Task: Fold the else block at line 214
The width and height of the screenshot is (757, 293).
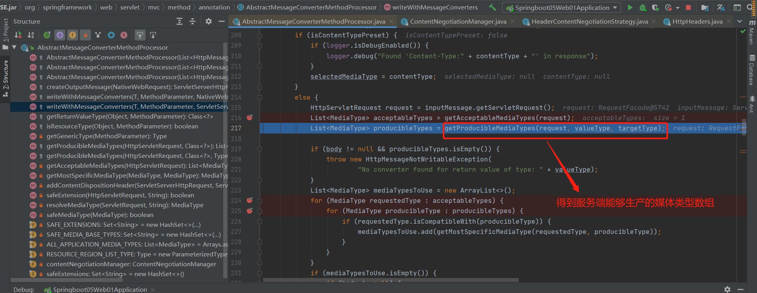Action: click(260, 97)
